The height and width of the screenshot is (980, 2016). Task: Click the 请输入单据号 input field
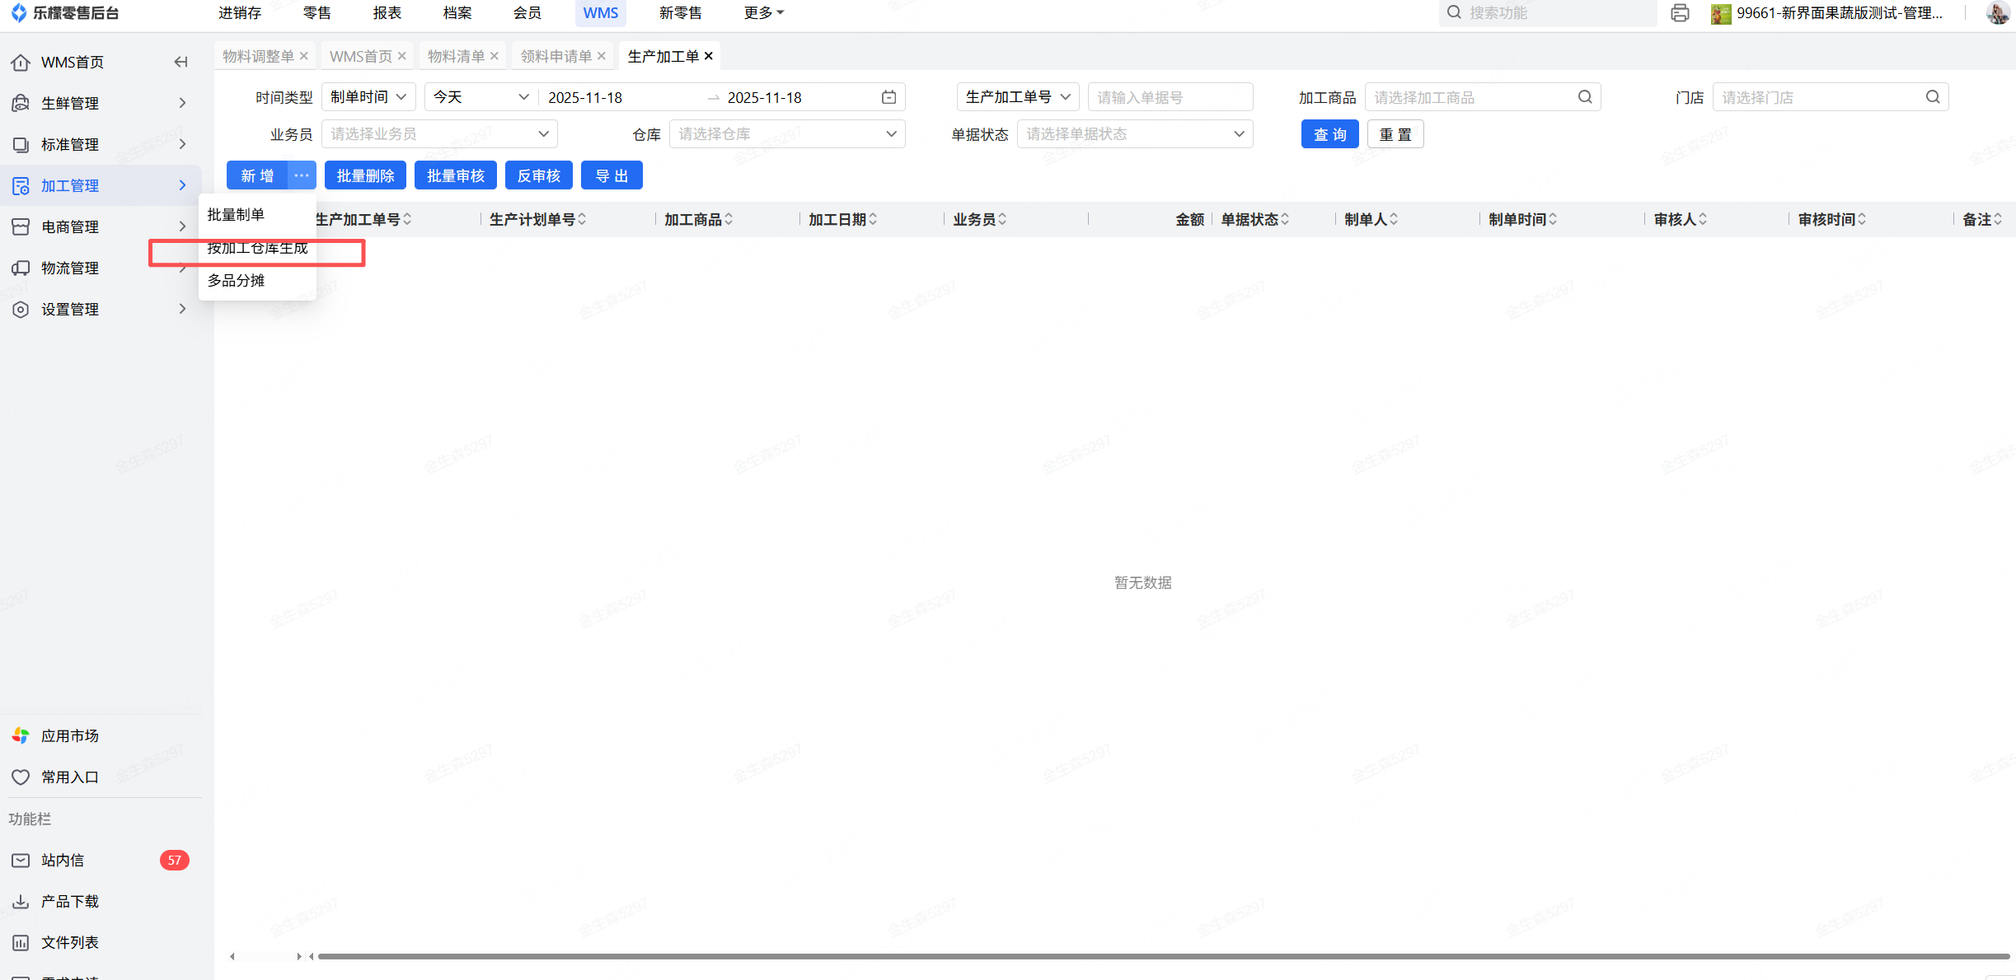tap(1170, 97)
